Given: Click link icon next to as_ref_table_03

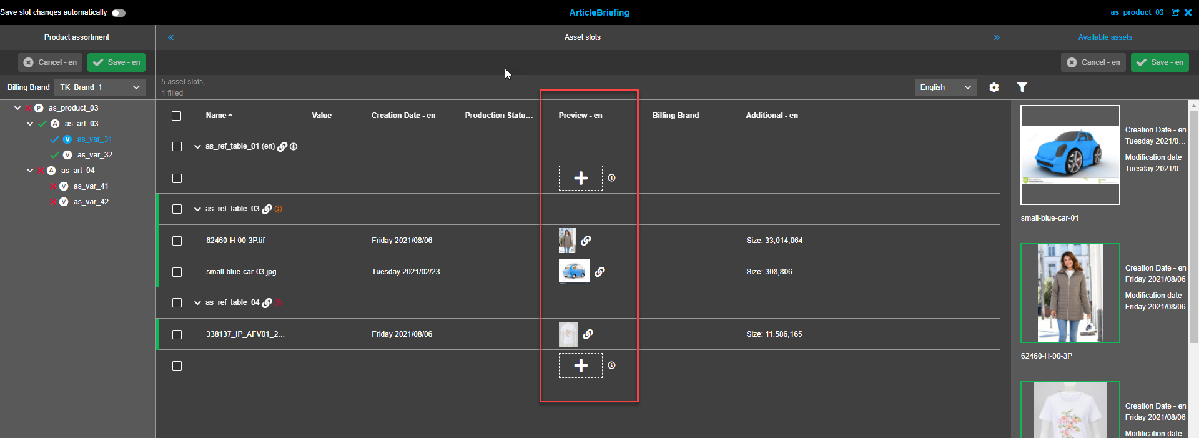Looking at the screenshot, I should pyautogui.click(x=267, y=209).
